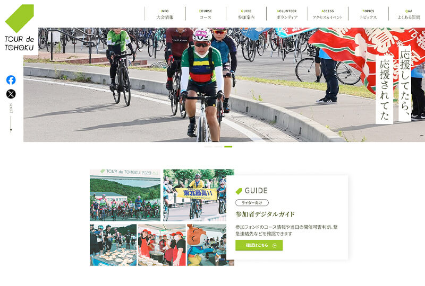This screenshot has width=425, height=286.
Task: Open the GUIDE 参加案内 menu
Action: 246,14
